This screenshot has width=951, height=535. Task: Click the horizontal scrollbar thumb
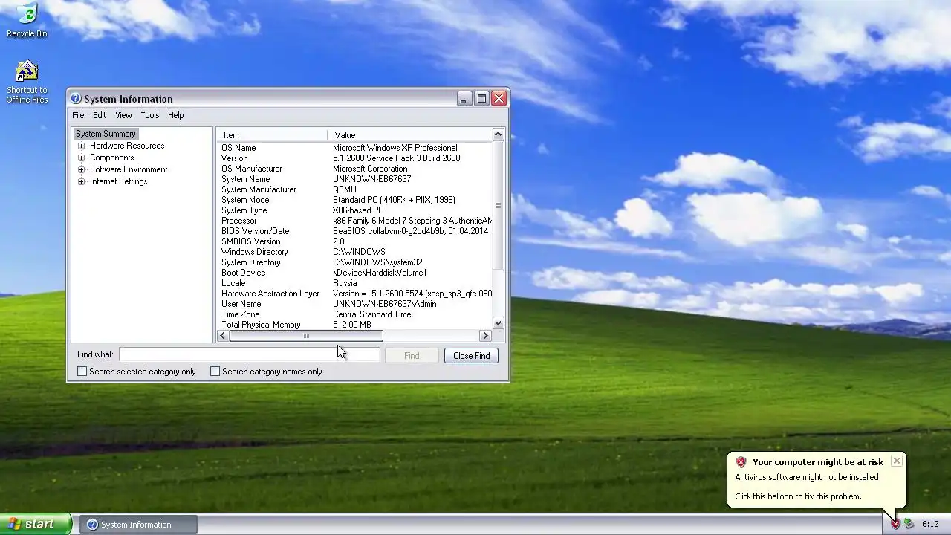tap(305, 336)
